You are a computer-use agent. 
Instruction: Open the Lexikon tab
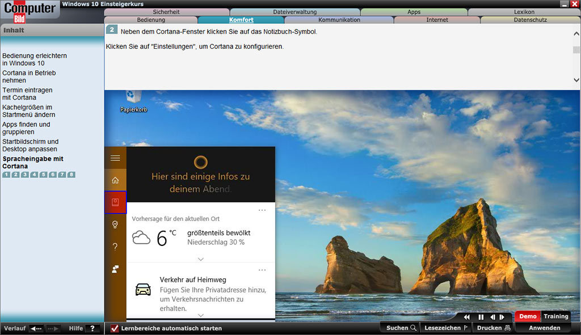coord(524,12)
